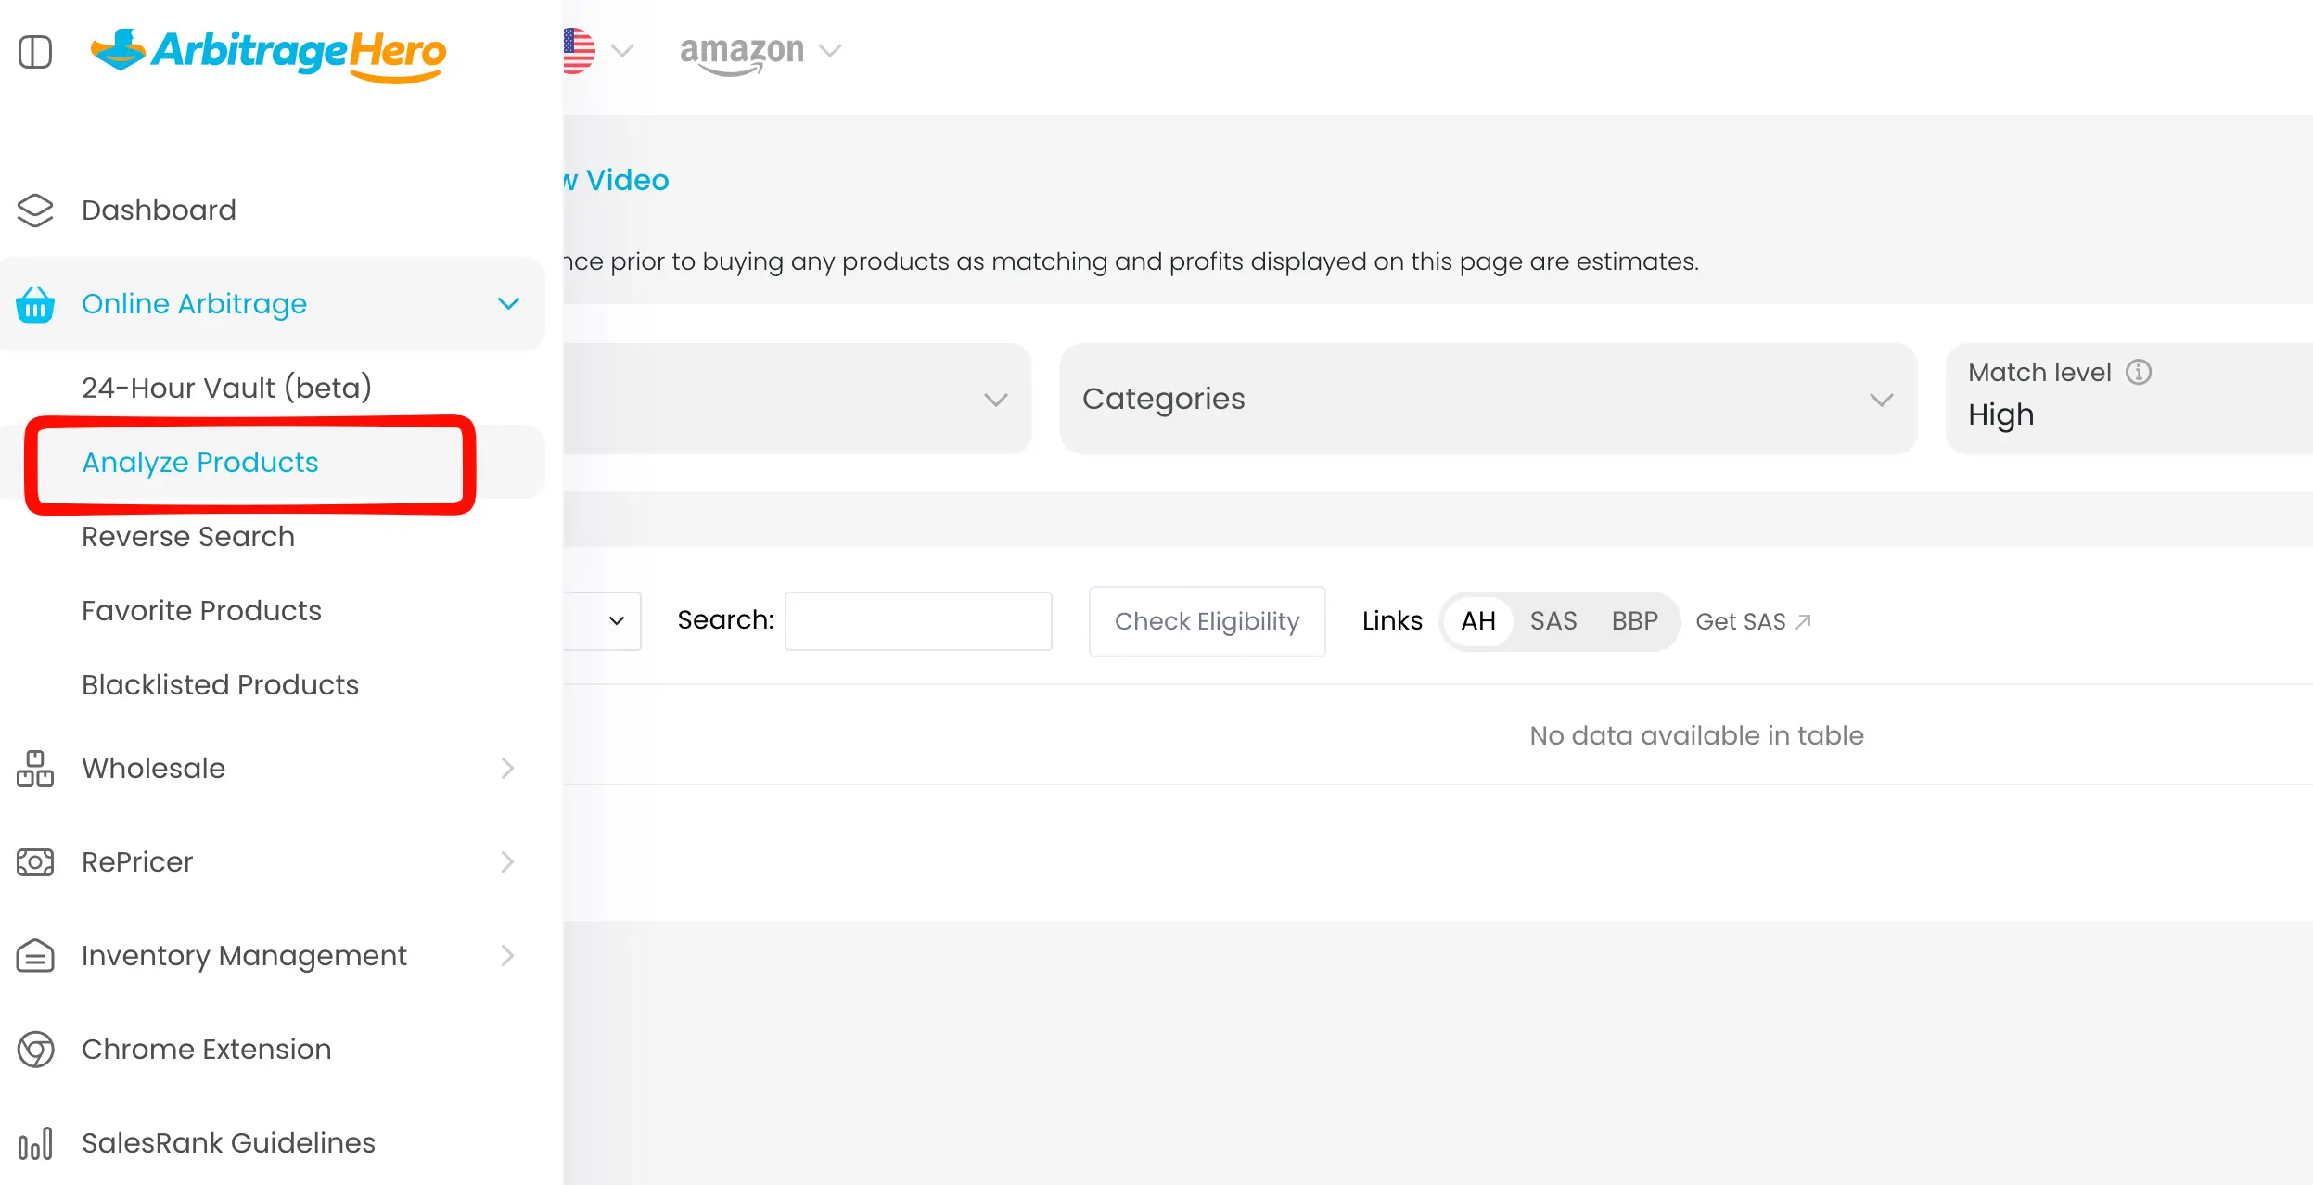The height and width of the screenshot is (1185, 2313).
Task: Open the country flag dropdown arrow
Action: coord(622,50)
